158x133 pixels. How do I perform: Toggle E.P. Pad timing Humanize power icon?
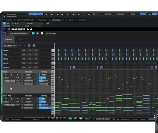point(37,108)
